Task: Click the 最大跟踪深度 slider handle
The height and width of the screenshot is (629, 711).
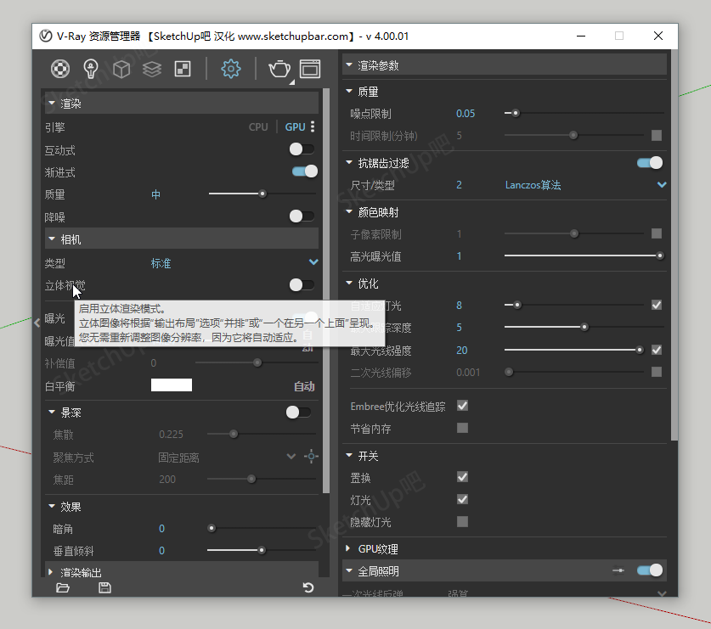Action: click(584, 327)
